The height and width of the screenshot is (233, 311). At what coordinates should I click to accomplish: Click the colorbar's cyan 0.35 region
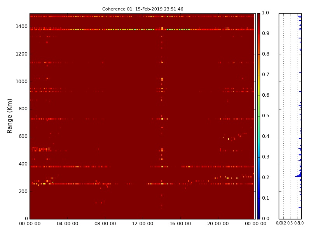point(259,147)
